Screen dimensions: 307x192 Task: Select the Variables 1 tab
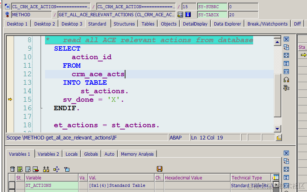[x=20, y=154]
